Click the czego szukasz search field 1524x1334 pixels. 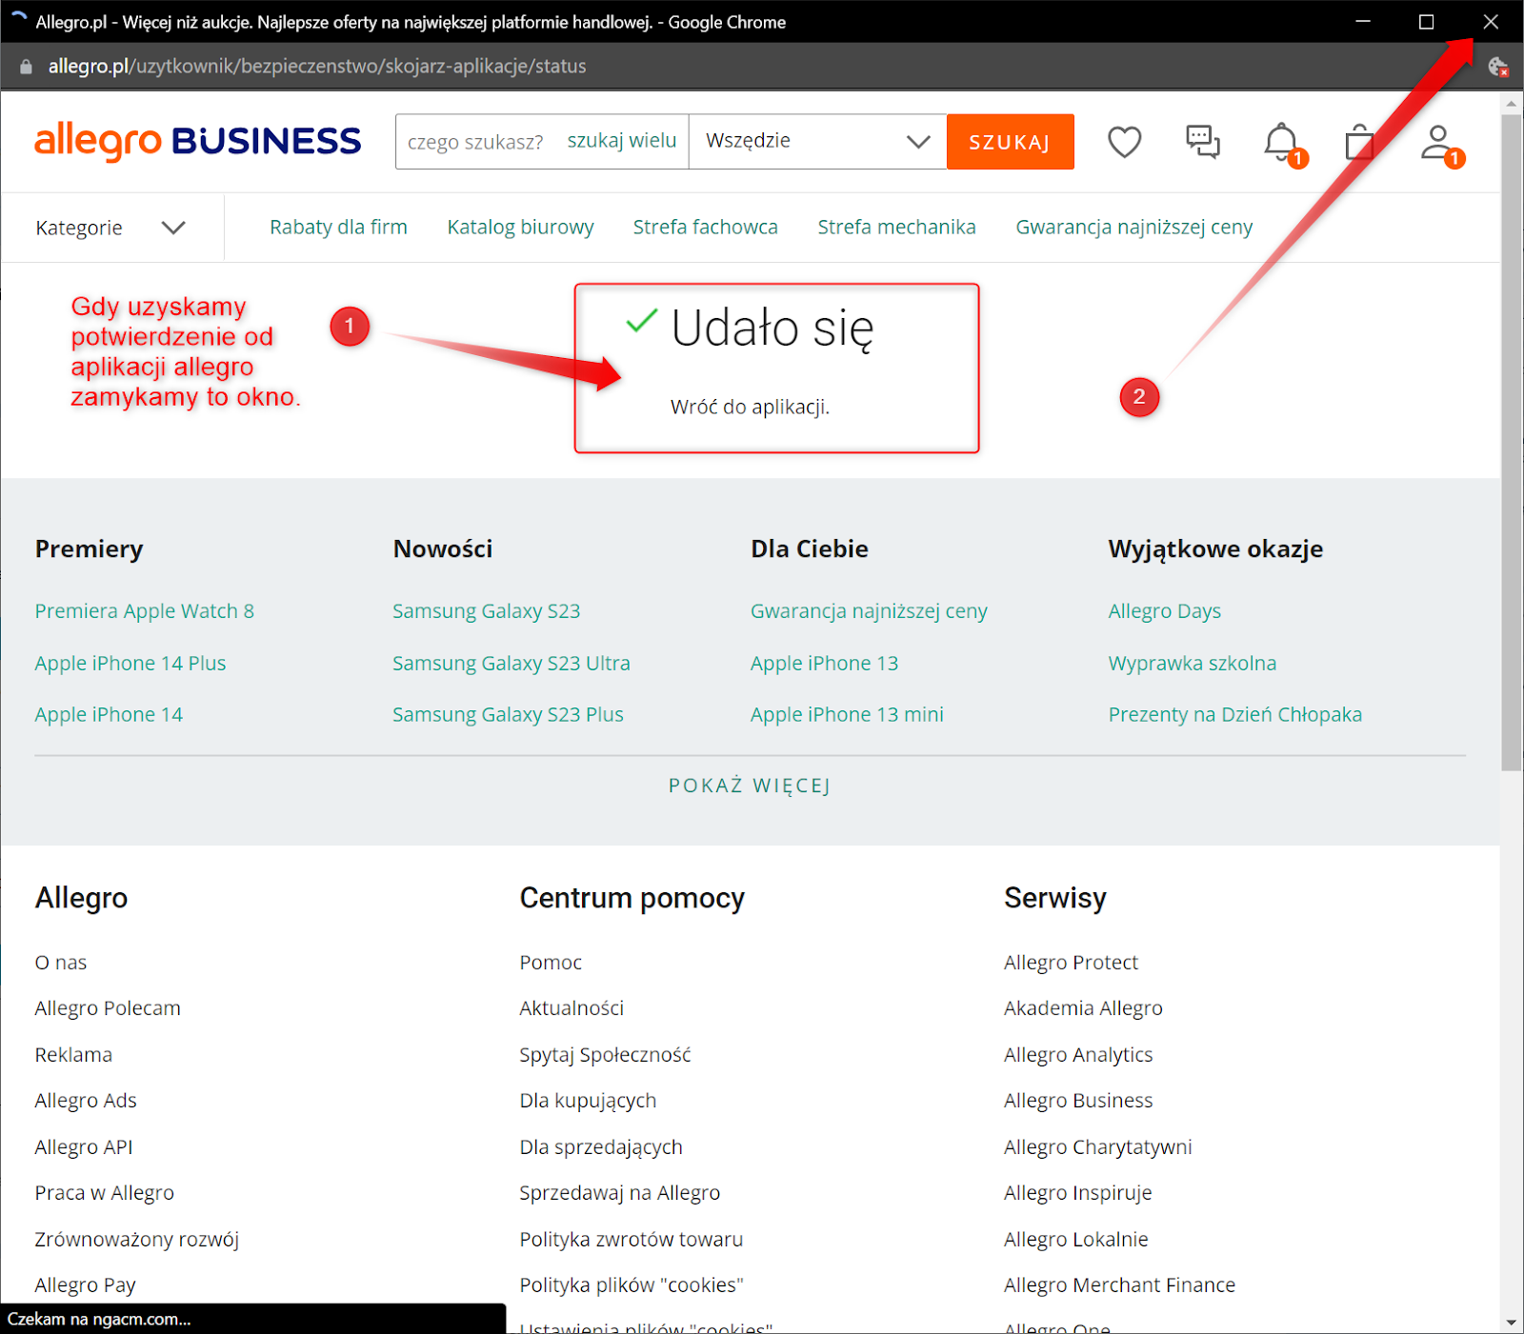(x=475, y=142)
